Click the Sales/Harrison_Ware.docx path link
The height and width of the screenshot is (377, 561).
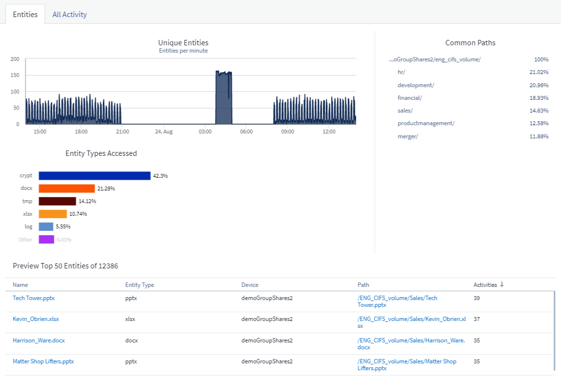coord(411,343)
